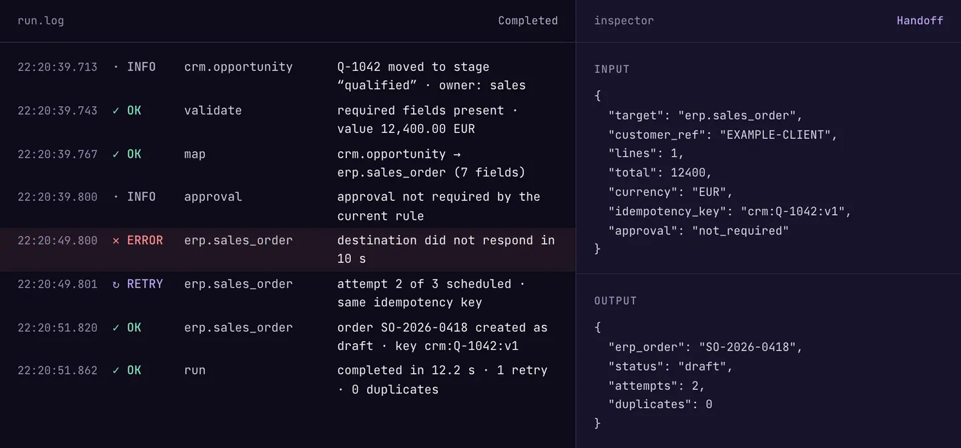Viewport: 961px width, 448px height.
Task: Click the "lines": 1 JSON line
Action: pyautogui.click(x=646, y=154)
